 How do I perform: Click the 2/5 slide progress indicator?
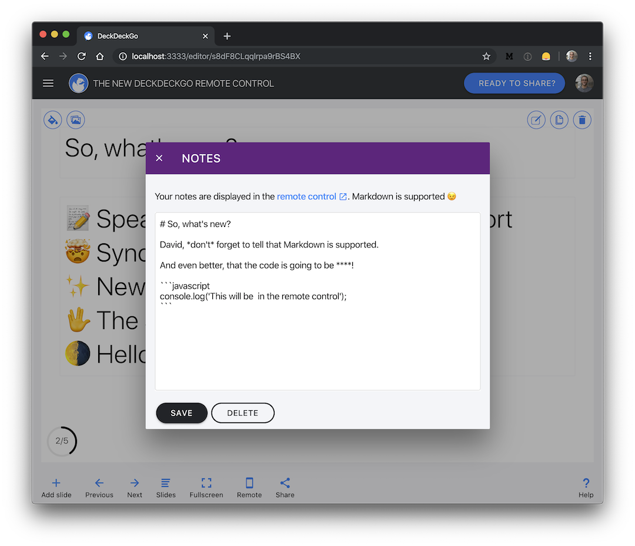61,441
